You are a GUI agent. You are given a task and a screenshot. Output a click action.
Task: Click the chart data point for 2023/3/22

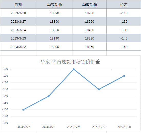[x=23, y=110]
